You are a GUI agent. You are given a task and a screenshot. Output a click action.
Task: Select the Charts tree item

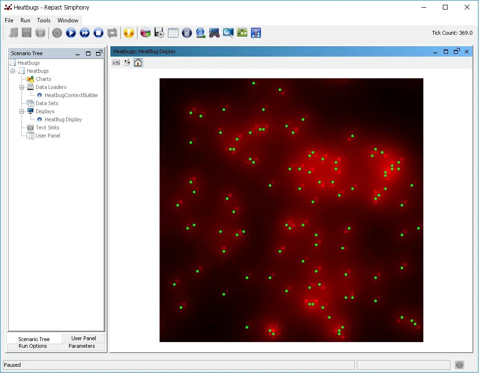[x=43, y=79]
